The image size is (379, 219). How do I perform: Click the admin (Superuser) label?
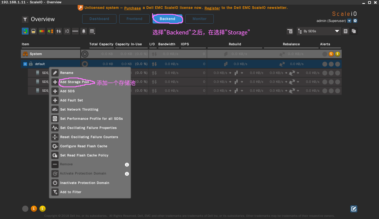tap(331, 21)
